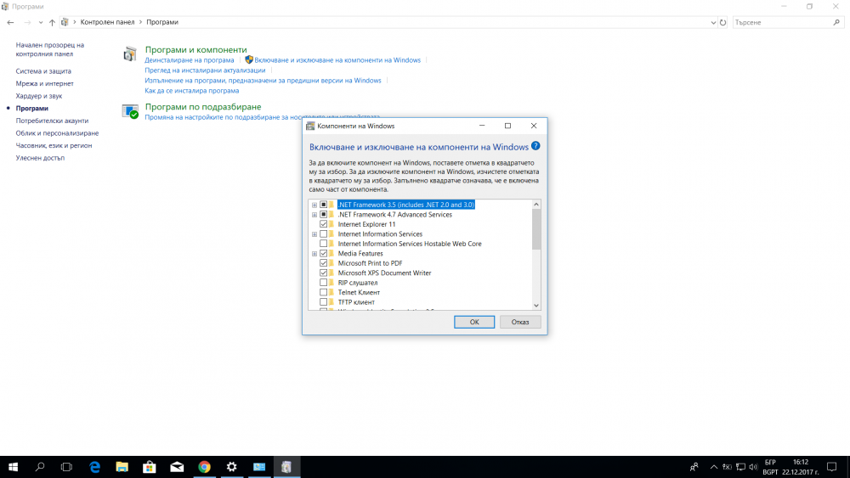The image size is (850, 478).
Task: Click features list scrollbar up arrow
Action: [536, 204]
